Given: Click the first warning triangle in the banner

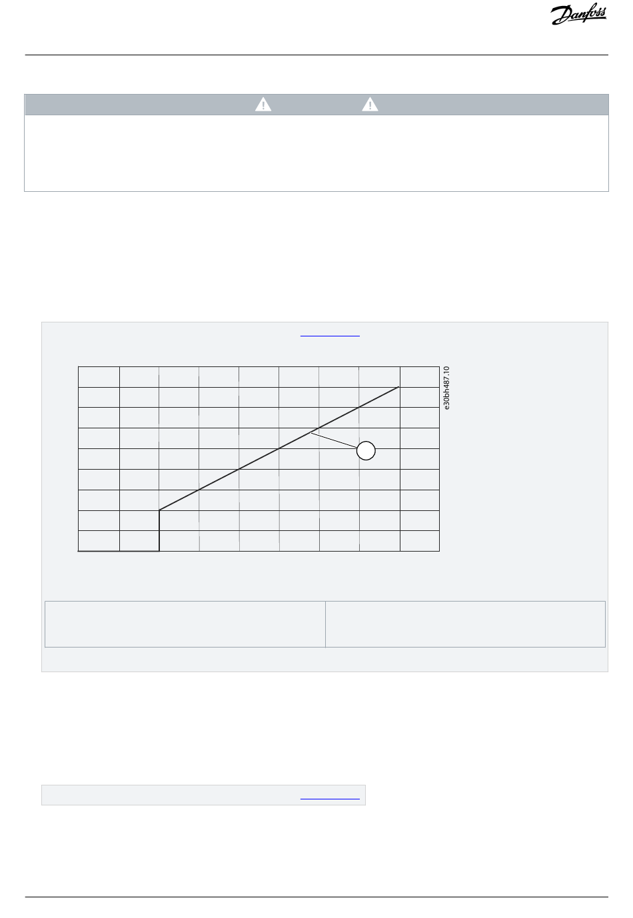Looking at the screenshot, I should point(263,105).
